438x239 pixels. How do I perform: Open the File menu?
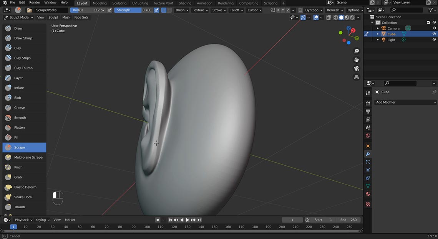(13, 3)
